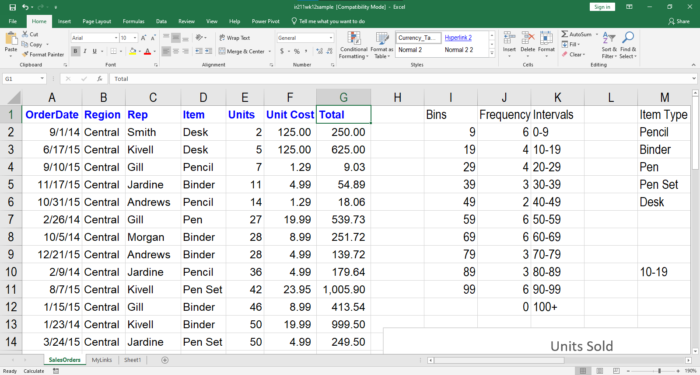Select cell containing Smith in column C
Viewport: 700px width, 375px height.
(x=153, y=132)
